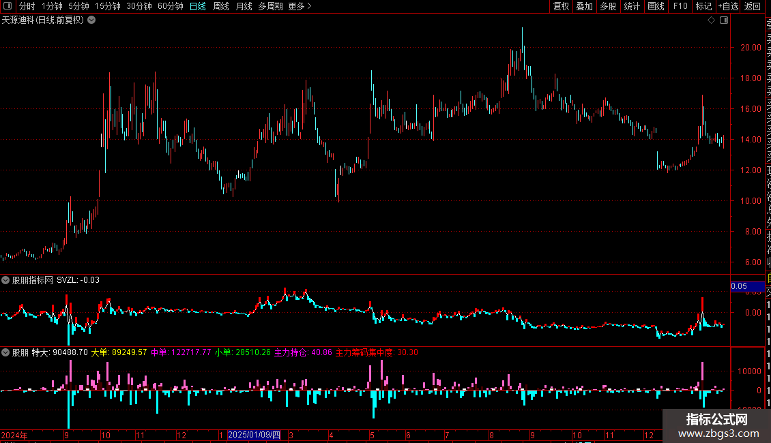Click the 返回 back button
Image resolution: width=771 pixels, height=443 pixels.
(753, 6)
